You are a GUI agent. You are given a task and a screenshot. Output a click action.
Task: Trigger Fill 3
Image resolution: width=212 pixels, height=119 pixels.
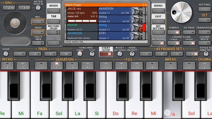[137, 66]
